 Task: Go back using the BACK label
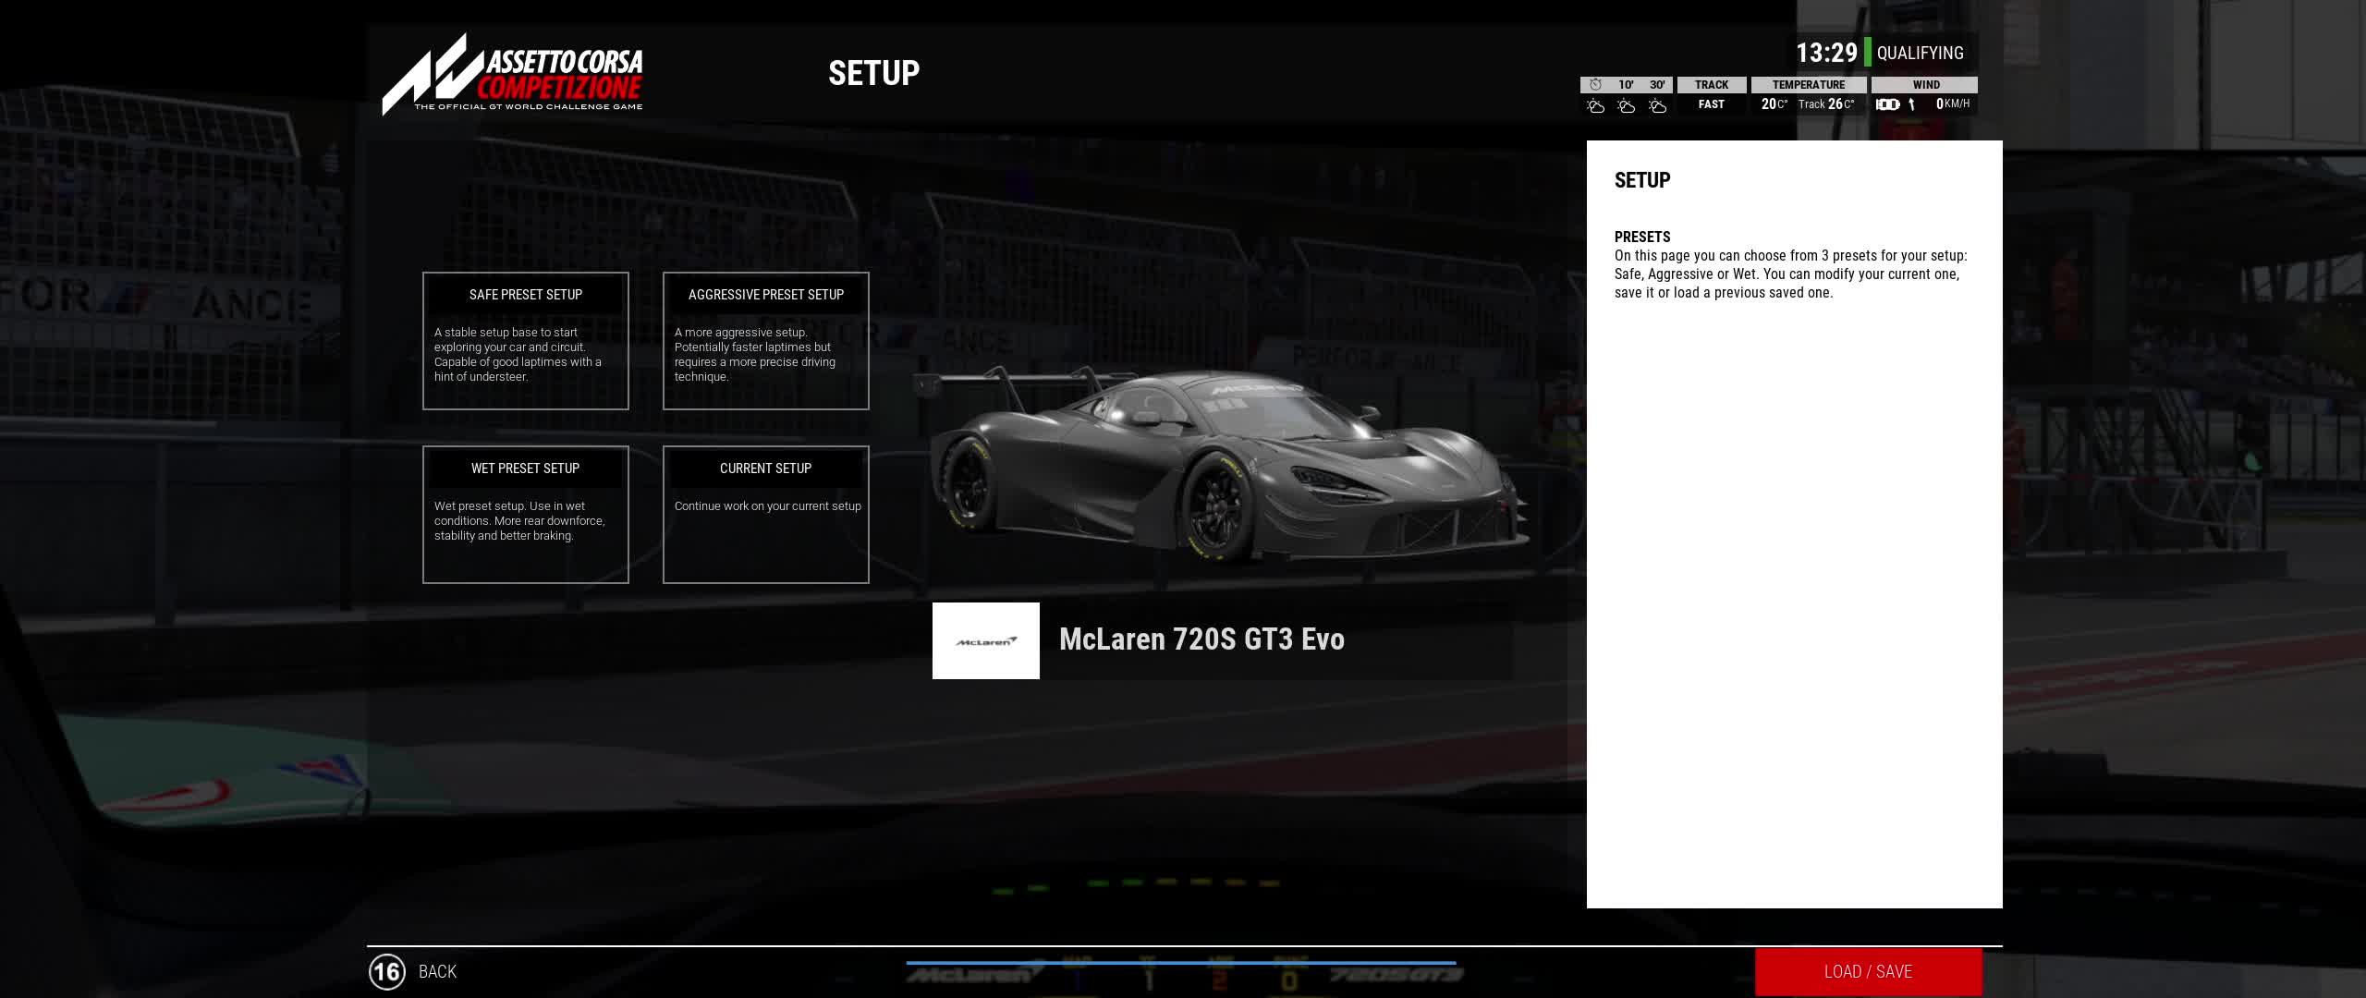pyautogui.click(x=437, y=971)
